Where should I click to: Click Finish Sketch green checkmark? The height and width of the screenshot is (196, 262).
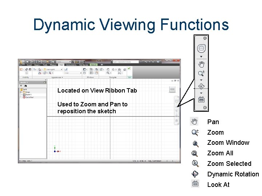pyautogui.click(x=129, y=69)
